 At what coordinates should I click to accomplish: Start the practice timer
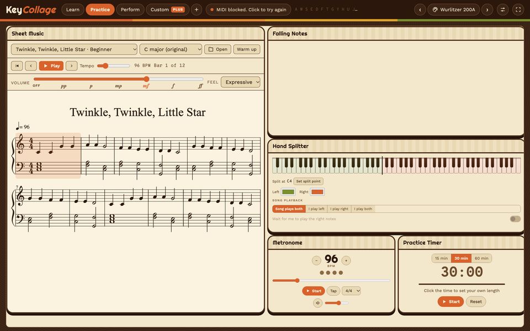451,302
